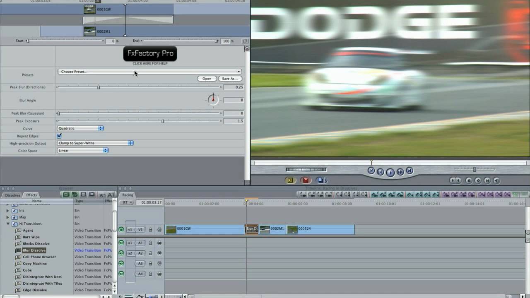Click the Open preset button
Image resolution: width=530 pixels, height=298 pixels.
click(207, 79)
